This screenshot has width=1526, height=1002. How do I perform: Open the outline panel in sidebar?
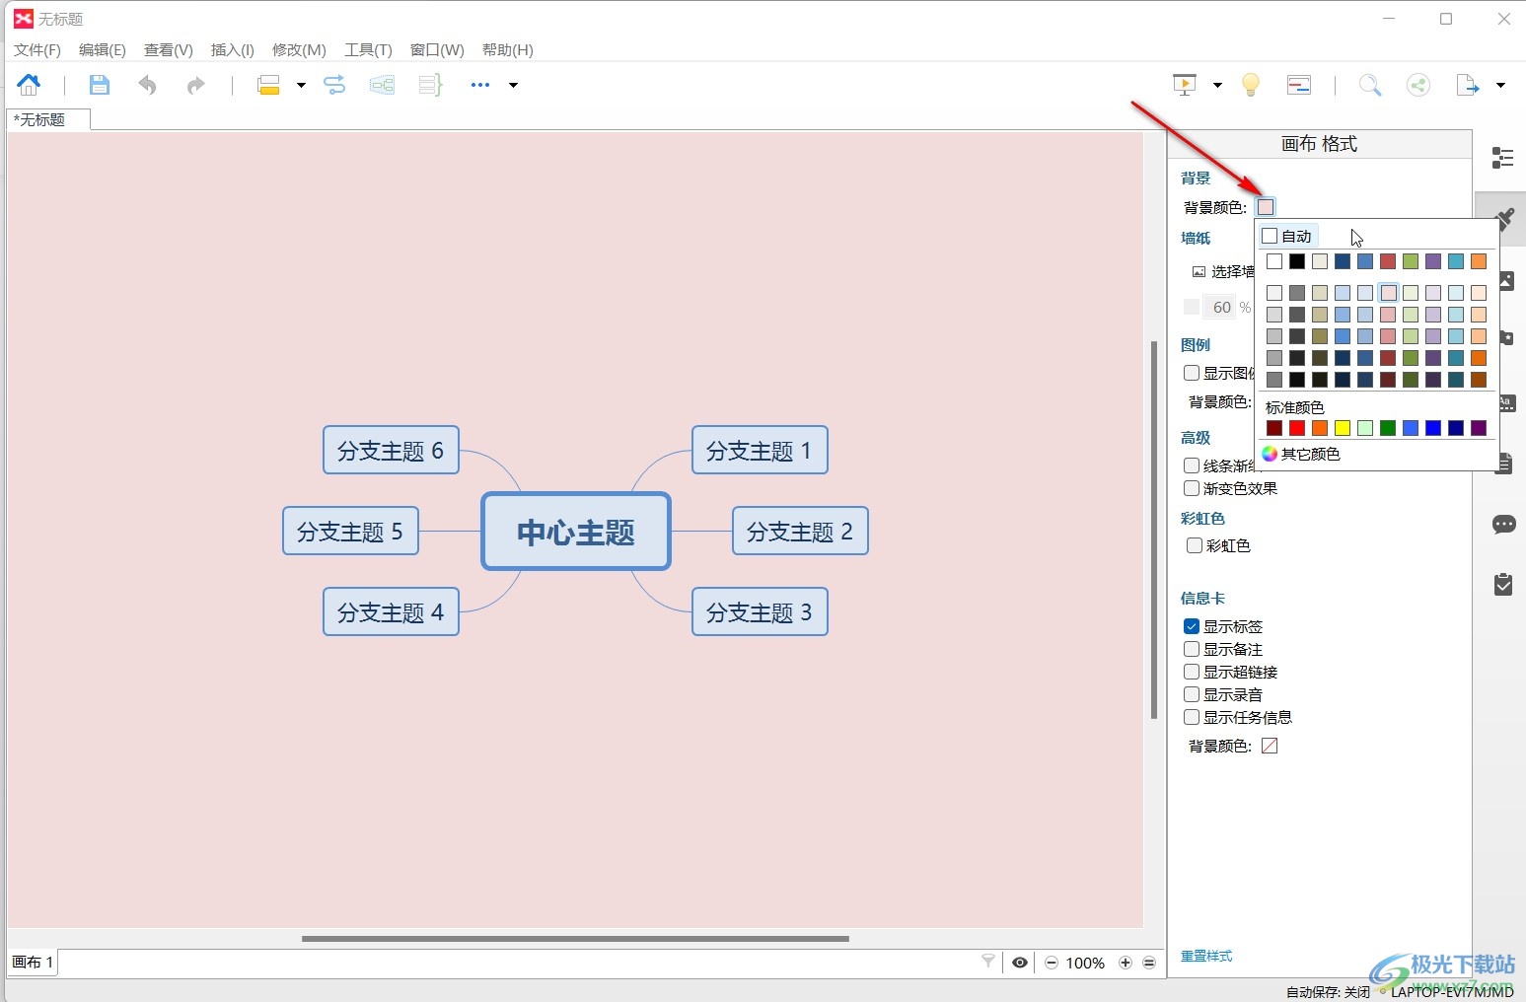[x=1502, y=158]
